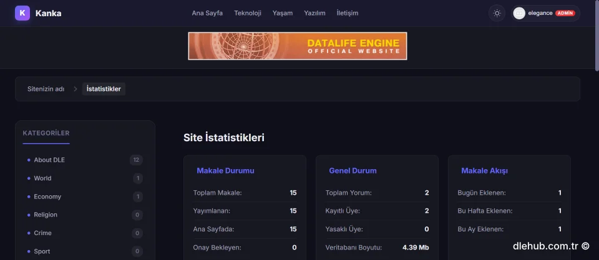Viewport: 599px width, 260px height.
Task: Click the Yayımlanan label
Action: pos(212,211)
